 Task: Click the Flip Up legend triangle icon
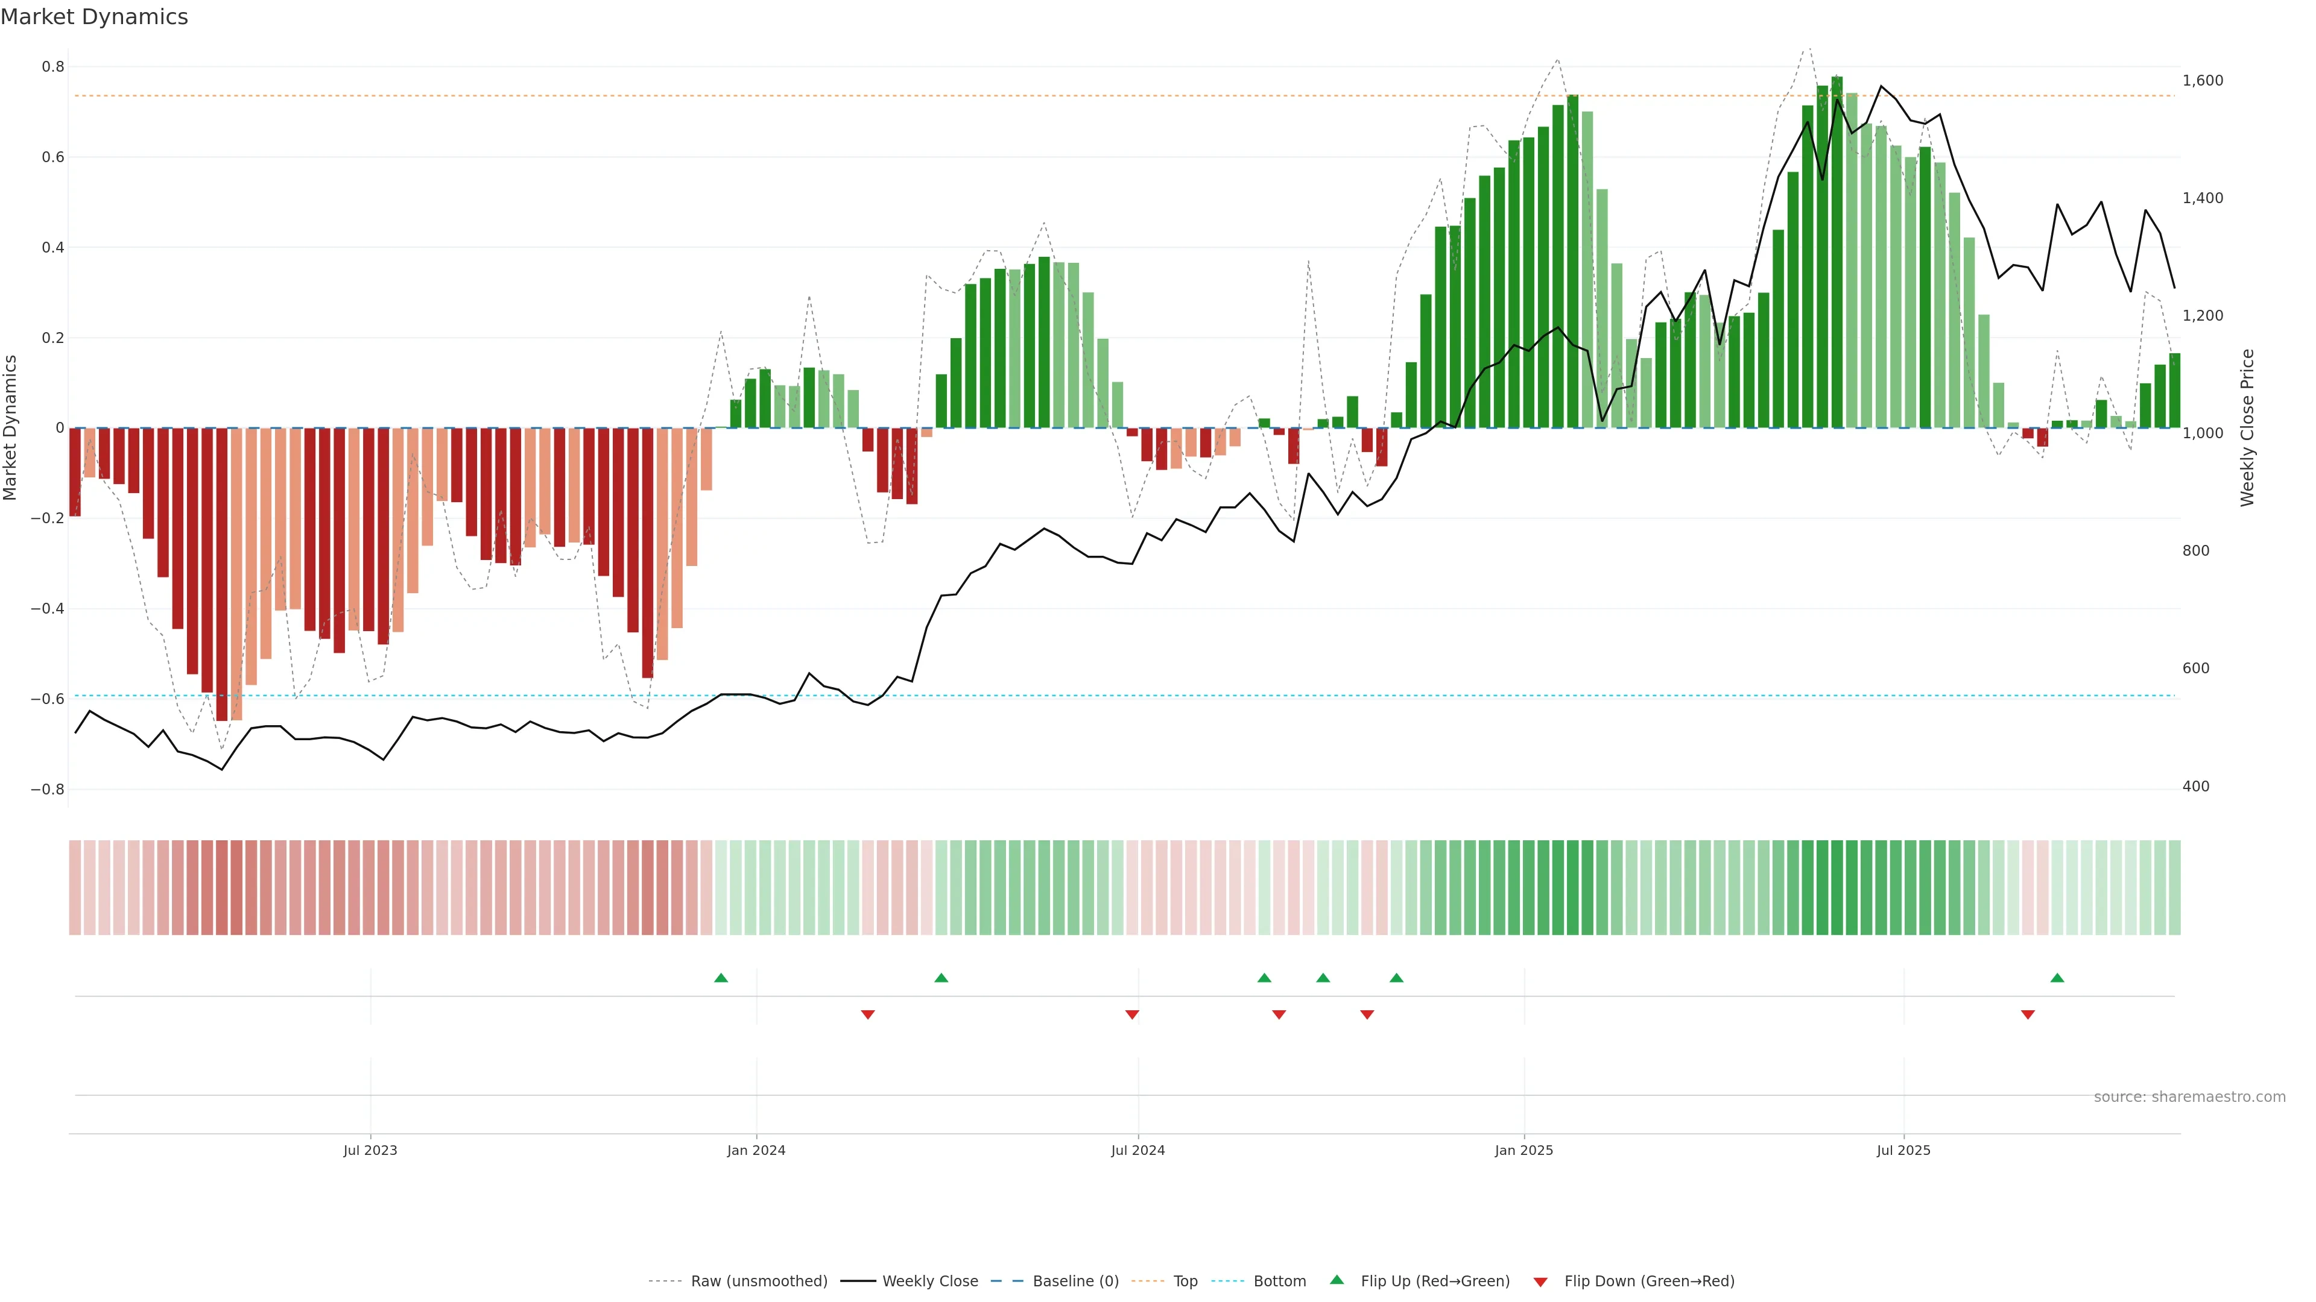coord(1337,1280)
